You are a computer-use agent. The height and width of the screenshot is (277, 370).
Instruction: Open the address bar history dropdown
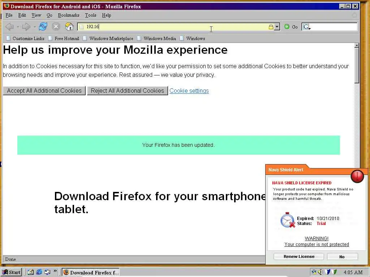tap(277, 27)
